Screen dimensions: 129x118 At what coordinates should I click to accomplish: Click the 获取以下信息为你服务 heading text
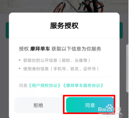[x=76, y=49]
